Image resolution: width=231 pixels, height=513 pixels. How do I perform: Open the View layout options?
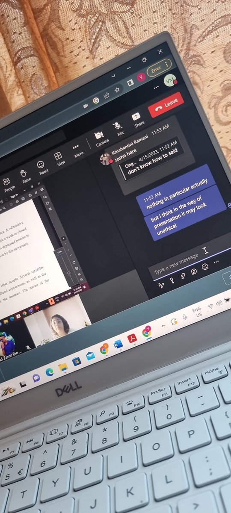59,159
